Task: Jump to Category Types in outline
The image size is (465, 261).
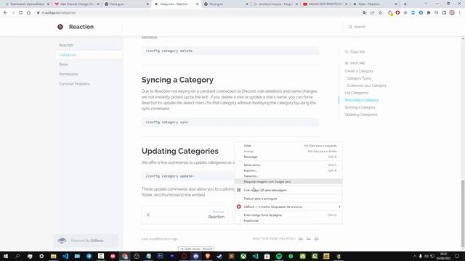Action: pyautogui.click(x=359, y=78)
